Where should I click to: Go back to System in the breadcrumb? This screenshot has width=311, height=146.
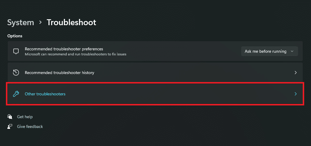tap(20, 23)
